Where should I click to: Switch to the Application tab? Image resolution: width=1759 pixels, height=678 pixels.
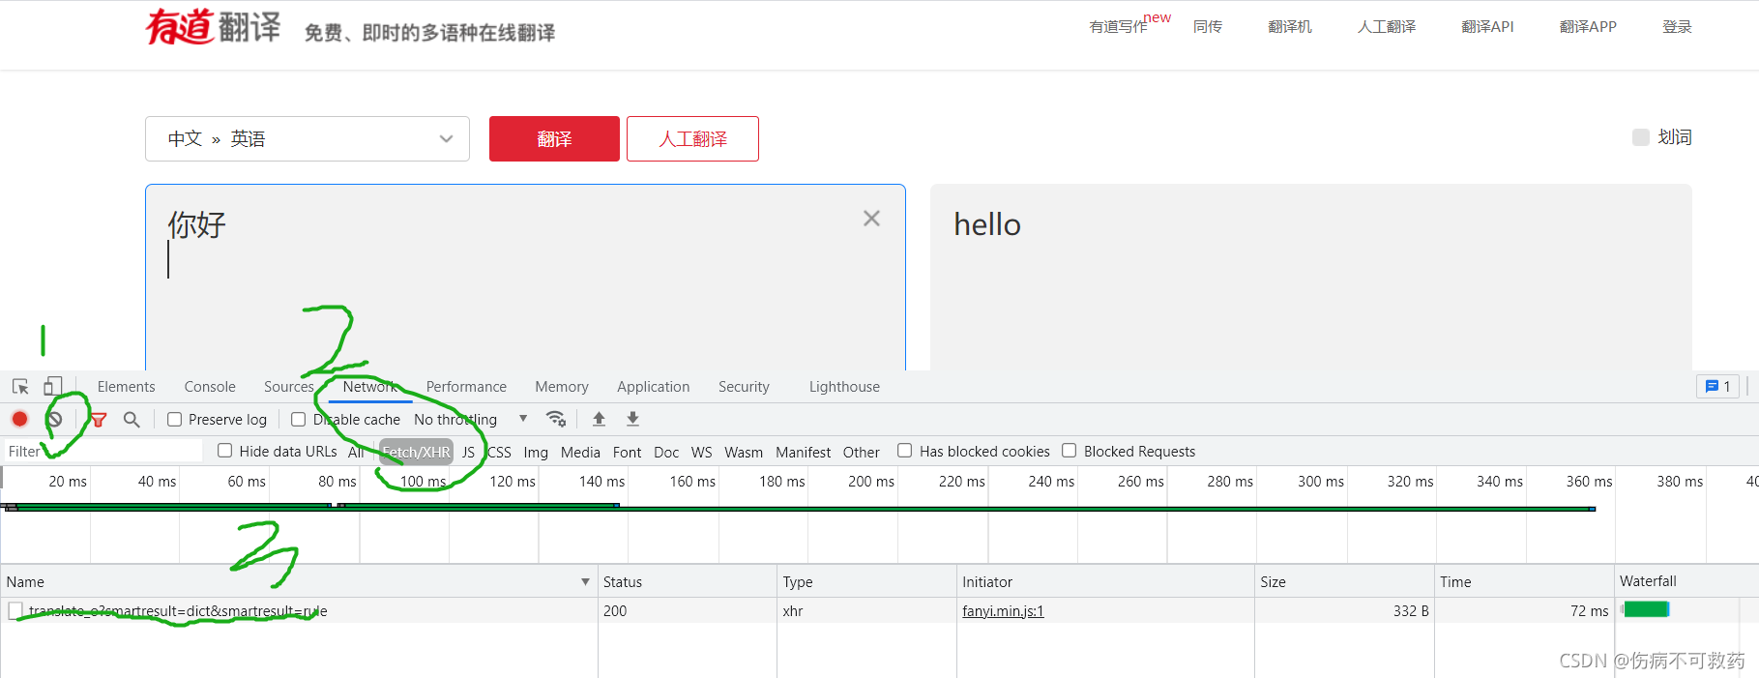tap(654, 387)
